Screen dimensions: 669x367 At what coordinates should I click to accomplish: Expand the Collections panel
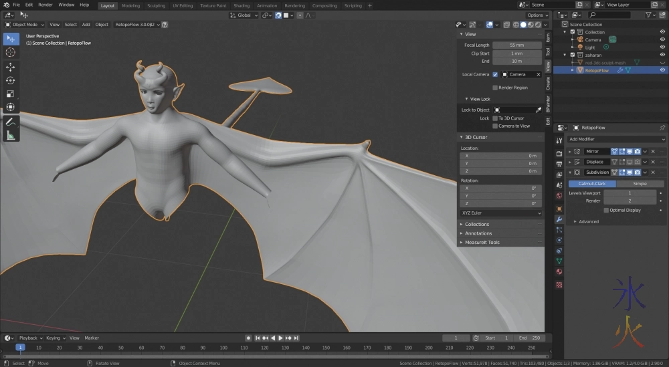point(477,225)
